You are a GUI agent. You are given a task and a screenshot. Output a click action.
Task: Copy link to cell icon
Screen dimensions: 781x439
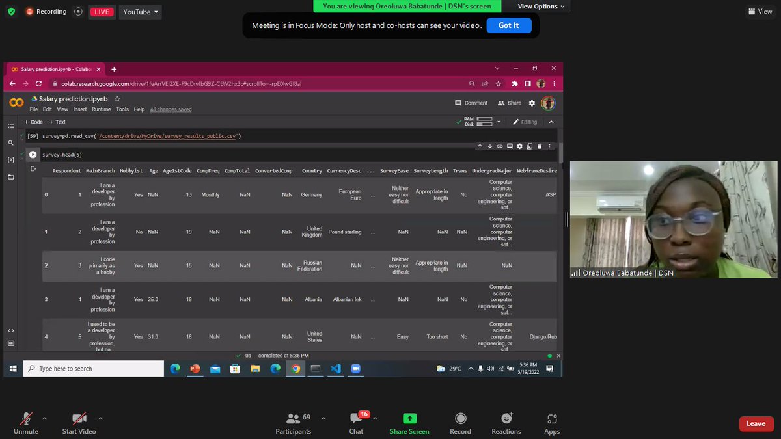[x=500, y=146]
